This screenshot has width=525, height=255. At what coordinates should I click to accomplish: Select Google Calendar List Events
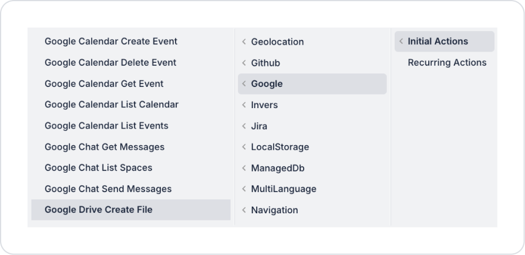tap(131, 126)
